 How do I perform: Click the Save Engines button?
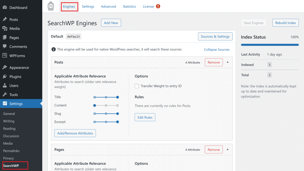point(254,23)
